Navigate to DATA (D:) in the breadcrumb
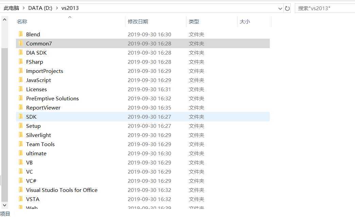Screen dimensions: 355x217 click(x=40, y=8)
